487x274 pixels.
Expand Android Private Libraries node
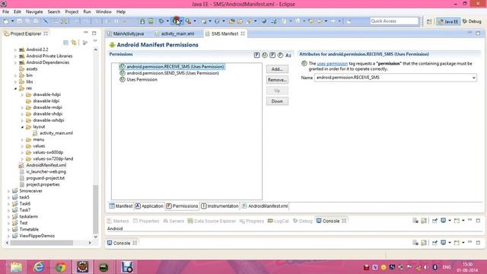pyautogui.click(x=15, y=56)
